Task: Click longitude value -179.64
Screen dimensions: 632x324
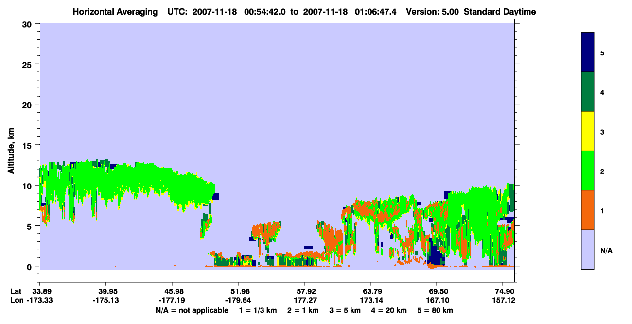Action: 238,300
